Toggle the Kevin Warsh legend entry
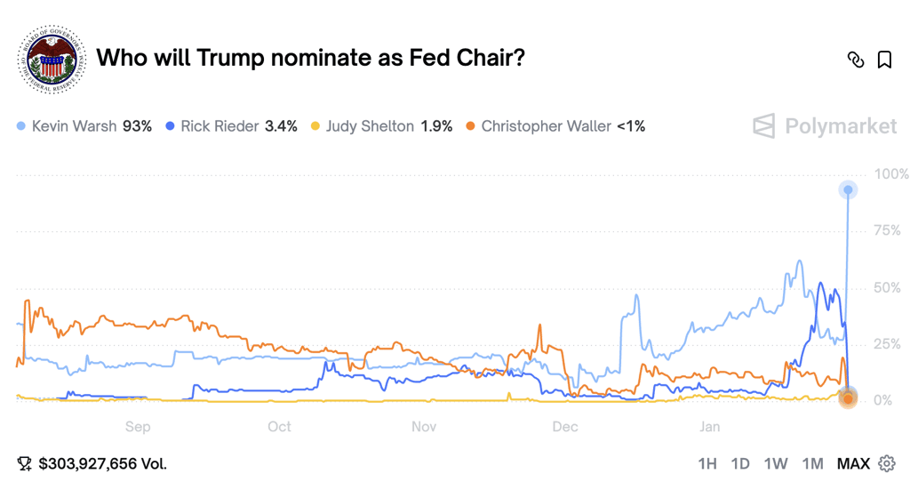Viewport: 910px width, 490px height. point(84,126)
